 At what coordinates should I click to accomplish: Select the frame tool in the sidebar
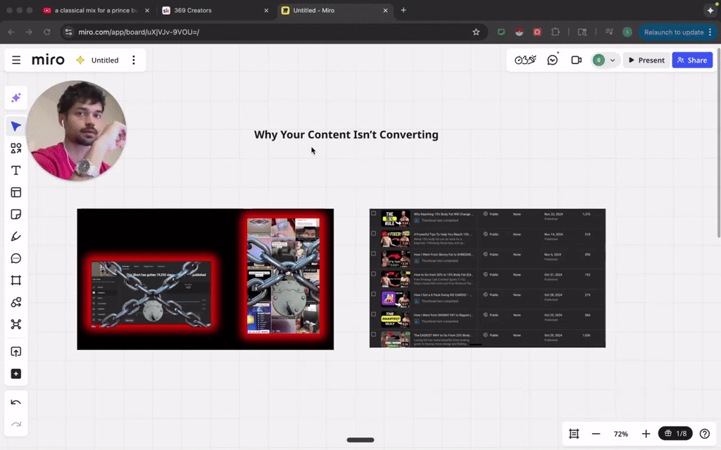tap(15, 280)
